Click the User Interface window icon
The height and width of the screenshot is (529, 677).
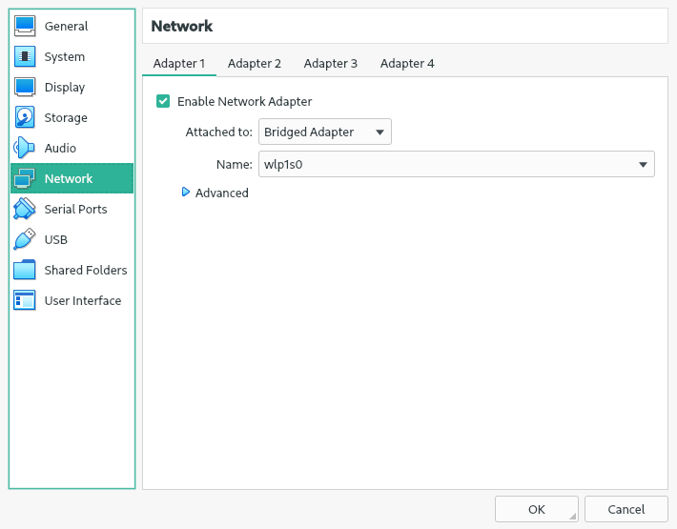(25, 300)
